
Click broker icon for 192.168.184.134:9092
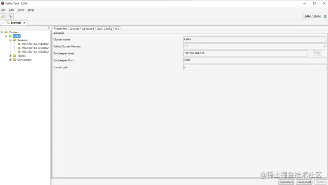tap(19, 44)
